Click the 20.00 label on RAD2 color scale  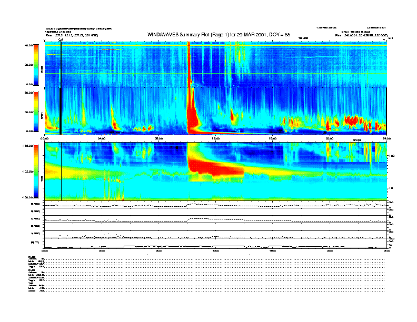(28, 65)
